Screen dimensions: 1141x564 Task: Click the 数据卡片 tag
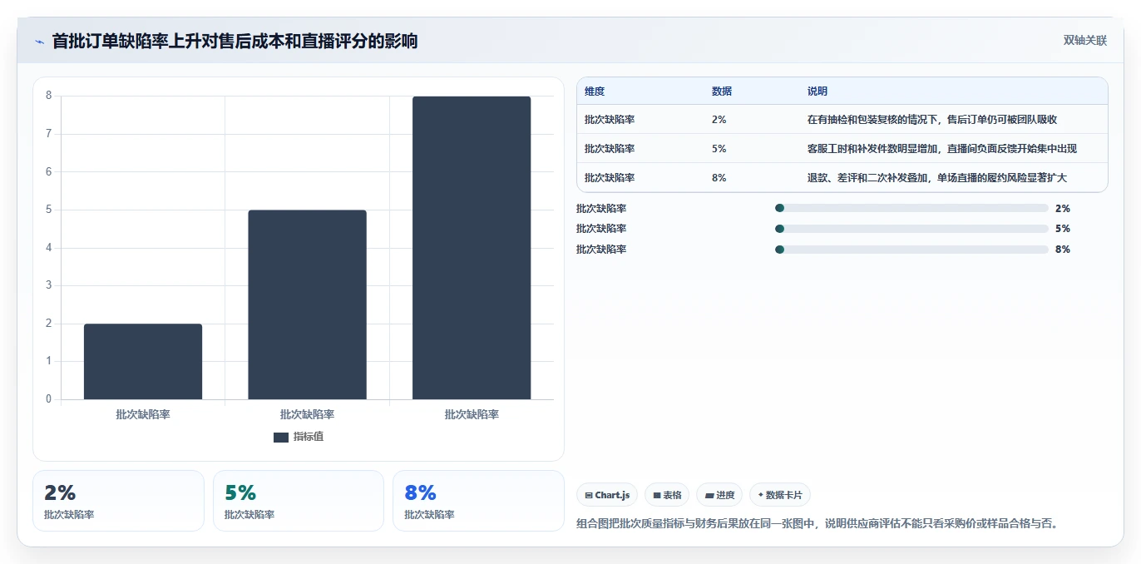click(x=780, y=495)
